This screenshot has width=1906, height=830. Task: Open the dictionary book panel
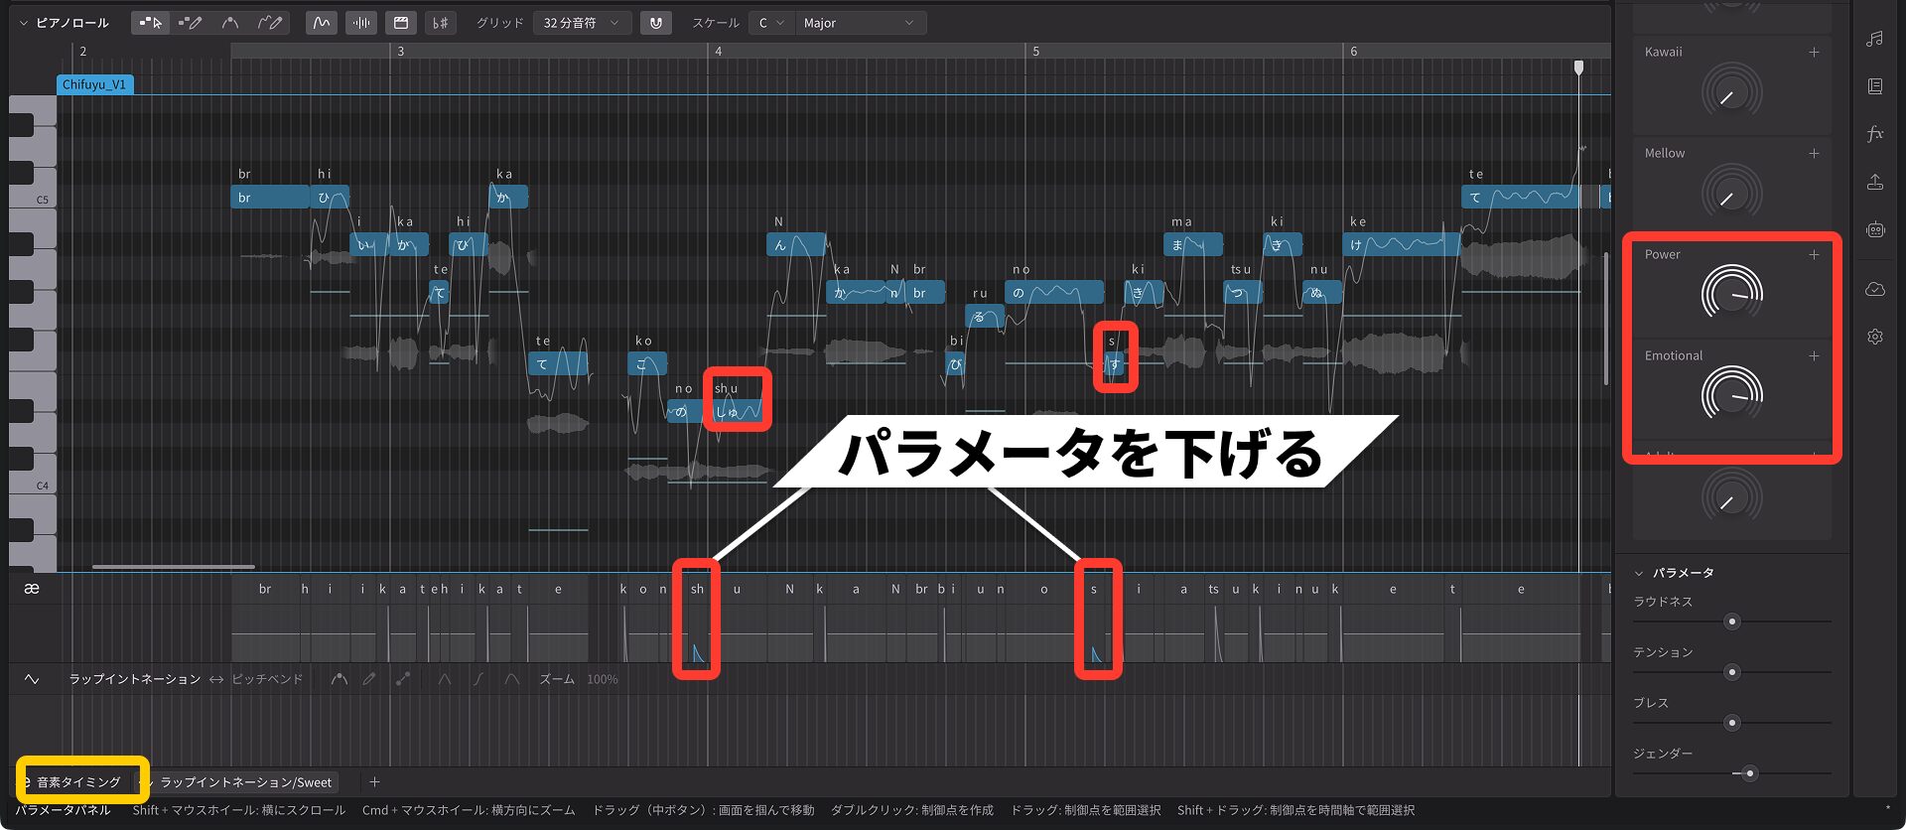tap(1874, 86)
